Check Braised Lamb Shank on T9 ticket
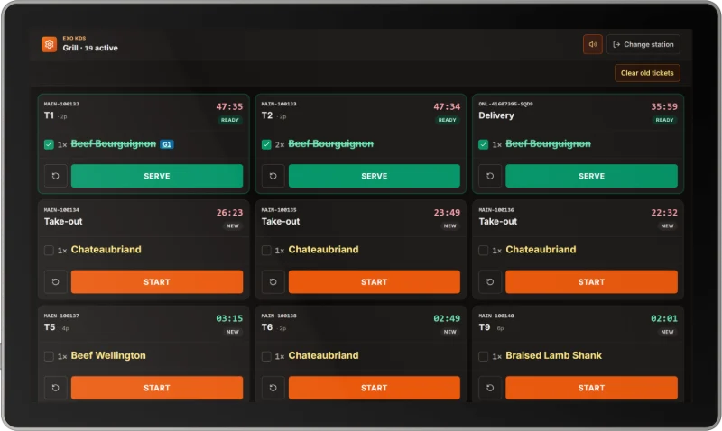Viewport: 722px width, 431px height. click(x=483, y=356)
